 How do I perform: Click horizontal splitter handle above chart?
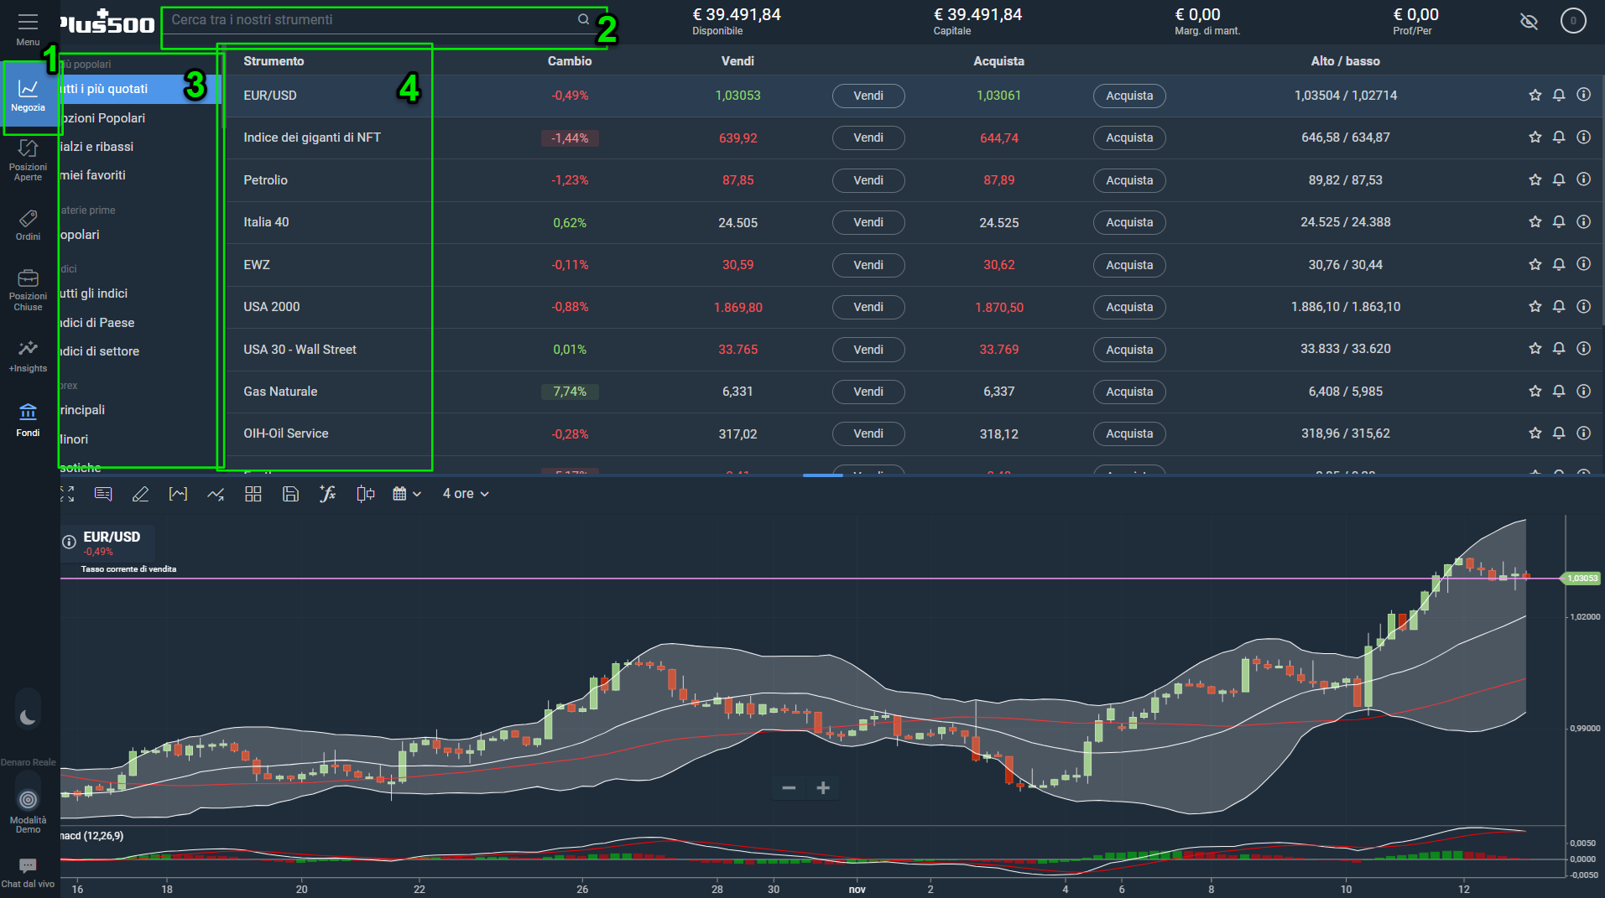click(x=822, y=475)
